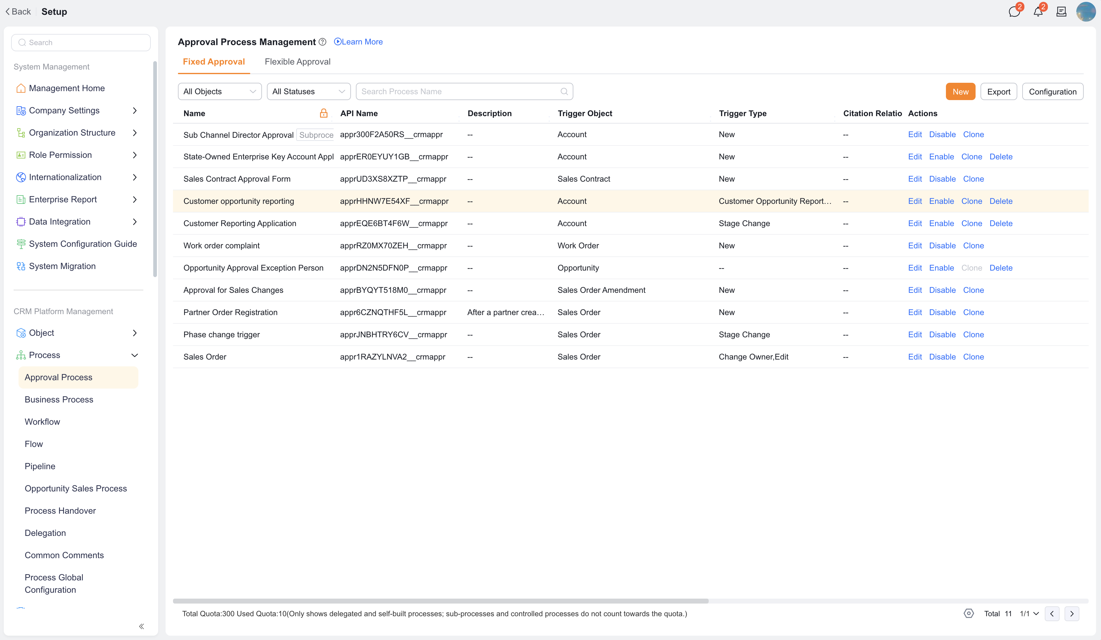The height and width of the screenshot is (640, 1101).
Task: Switch to Flexible Approval tab
Action: coord(297,61)
